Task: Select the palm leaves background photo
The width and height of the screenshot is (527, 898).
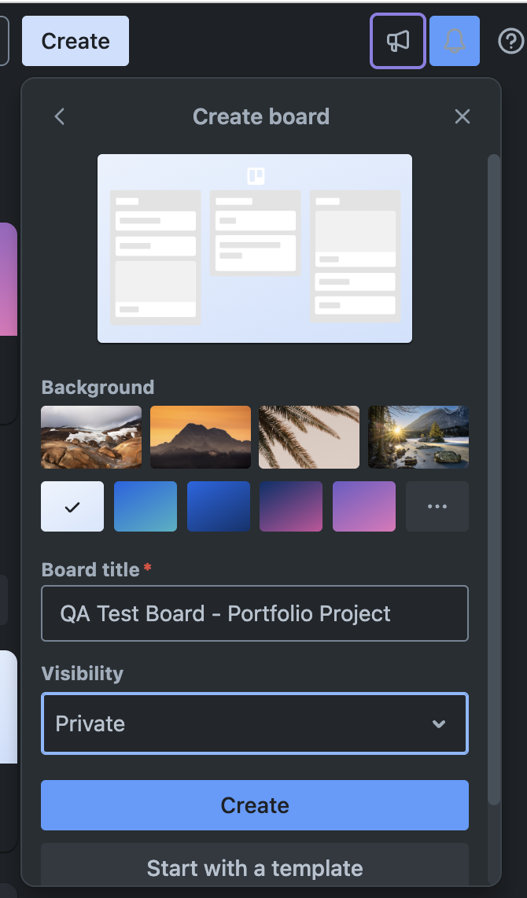Action: 309,437
